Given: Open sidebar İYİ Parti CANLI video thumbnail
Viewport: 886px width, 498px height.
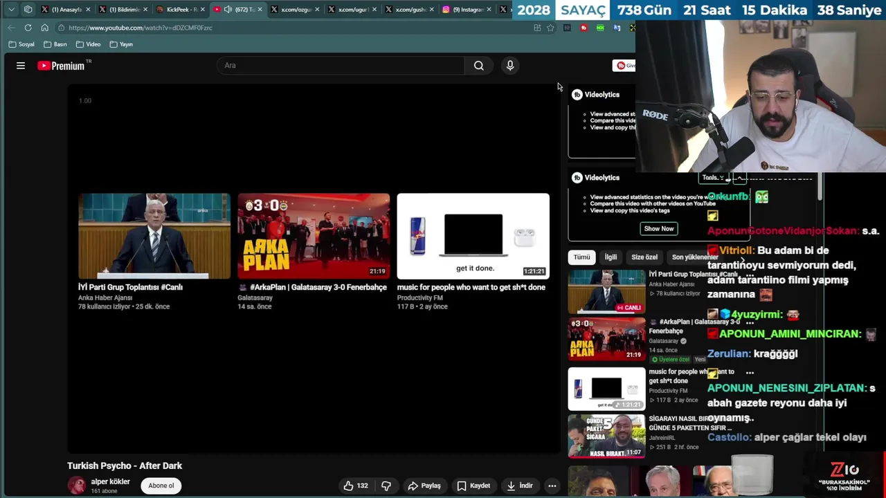Looking at the screenshot, I should pyautogui.click(x=606, y=292).
